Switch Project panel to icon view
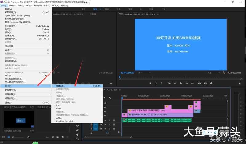 click(x=9, y=137)
